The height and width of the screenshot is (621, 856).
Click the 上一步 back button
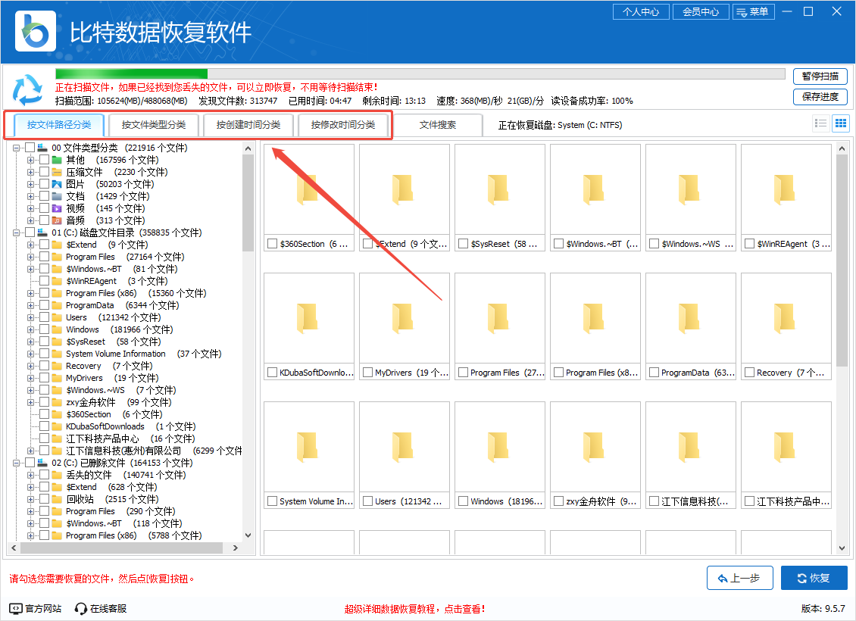tap(739, 578)
